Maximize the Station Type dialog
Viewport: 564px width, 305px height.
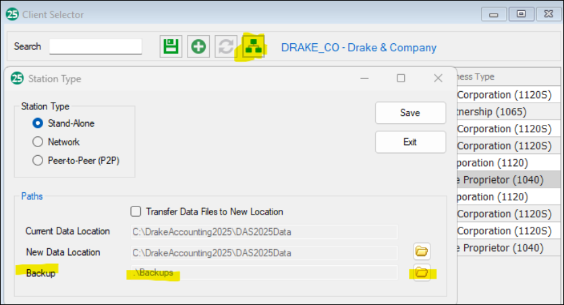click(401, 78)
